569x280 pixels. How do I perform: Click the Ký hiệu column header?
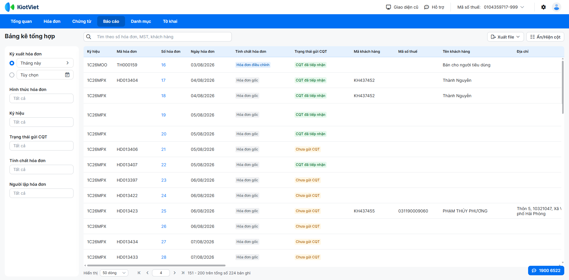point(93,52)
